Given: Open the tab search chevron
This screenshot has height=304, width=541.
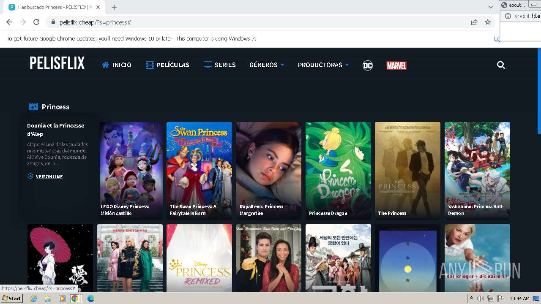Looking at the screenshot, I should [x=491, y=7].
